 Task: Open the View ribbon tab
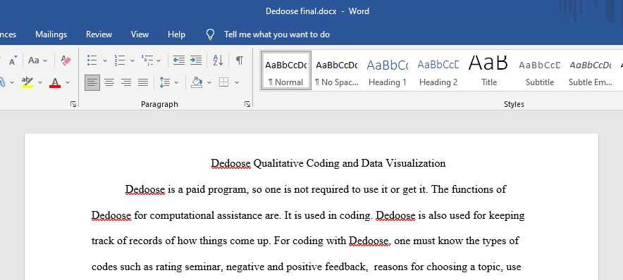click(140, 34)
